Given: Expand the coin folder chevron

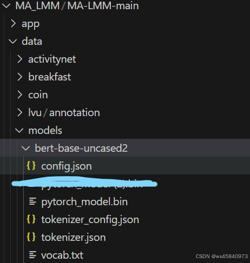Looking at the screenshot, I should (x=20, y=95).
